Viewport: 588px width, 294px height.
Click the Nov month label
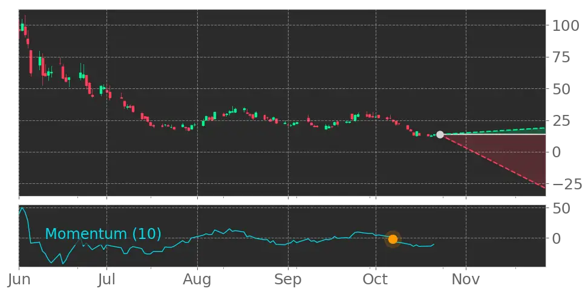466,280
